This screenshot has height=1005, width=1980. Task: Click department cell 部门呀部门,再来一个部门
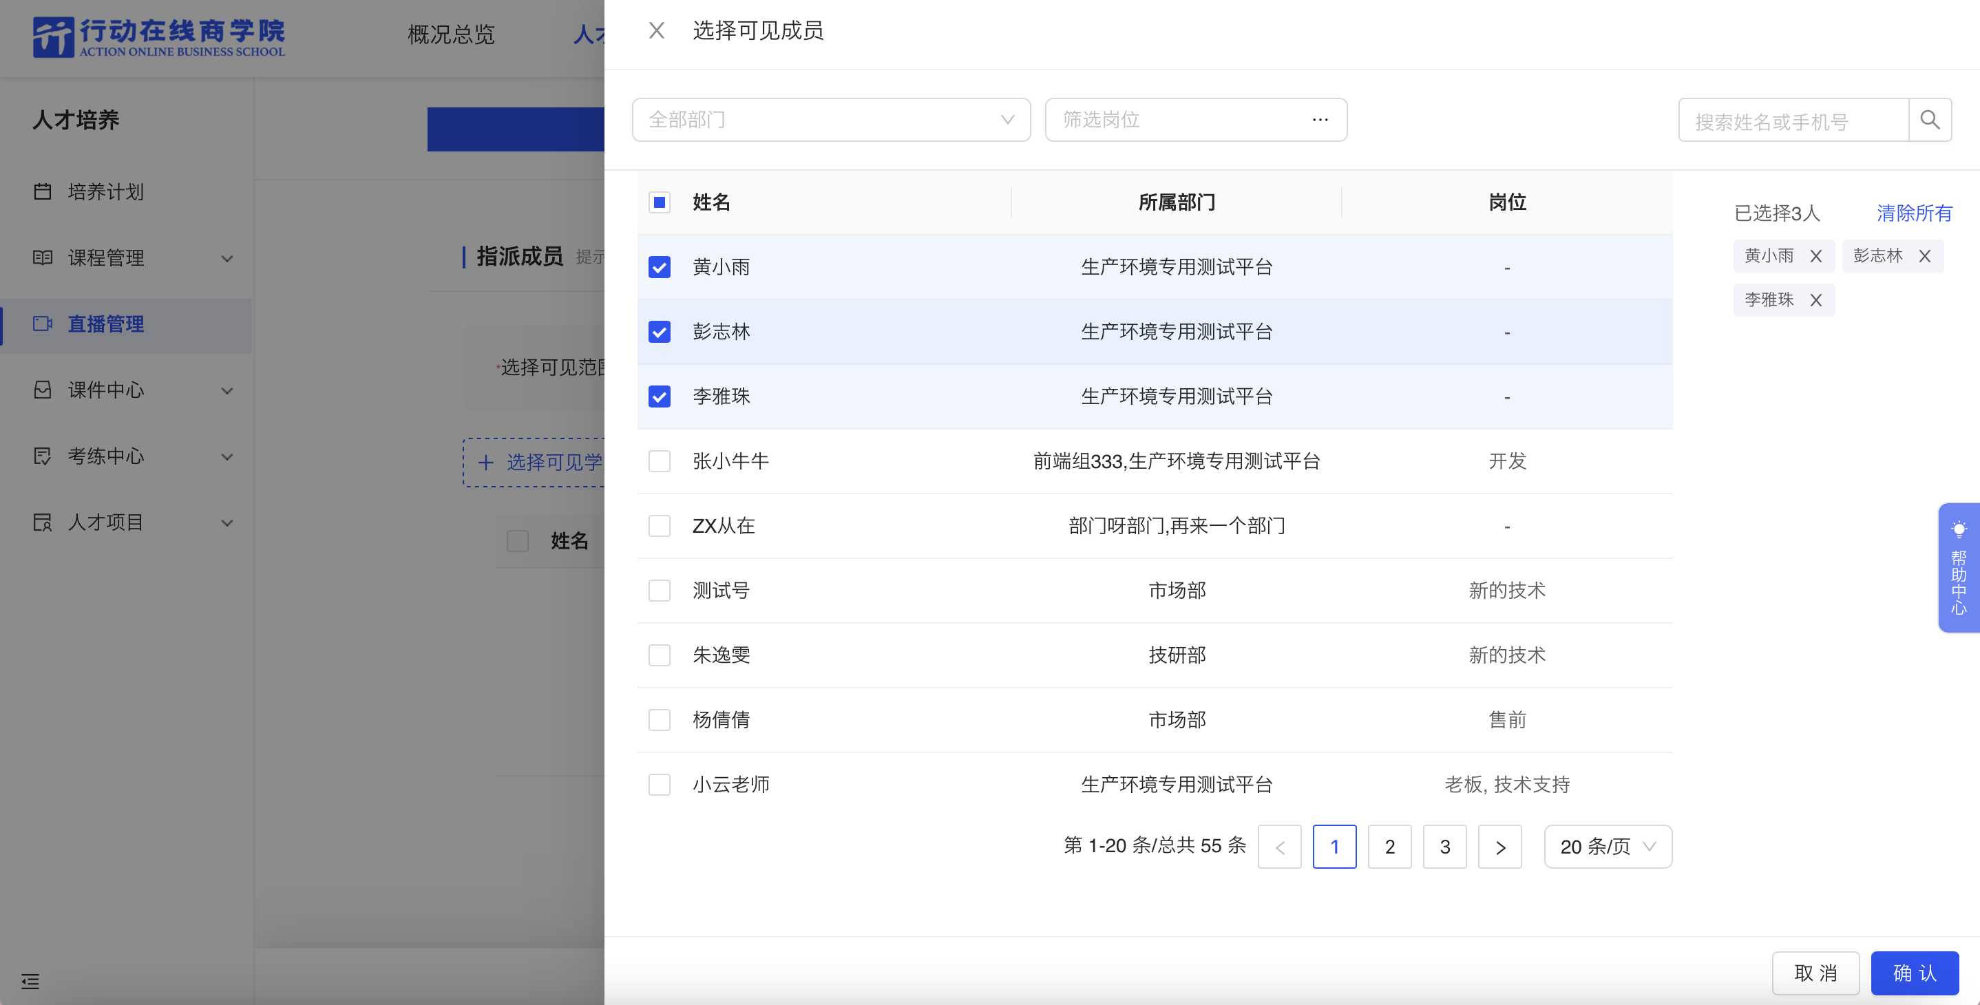click(1177, 525)
